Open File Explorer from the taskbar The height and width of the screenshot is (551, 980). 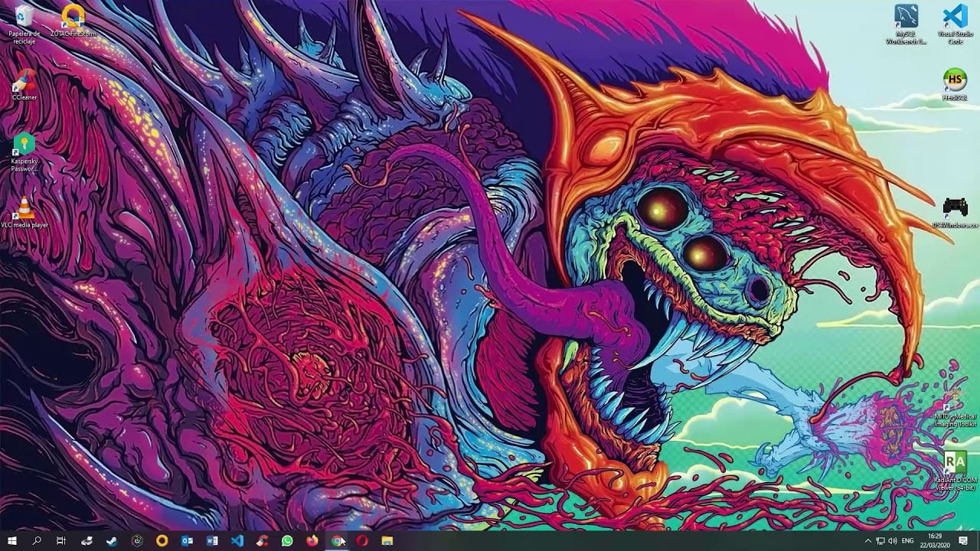click(x=387, y=540)
